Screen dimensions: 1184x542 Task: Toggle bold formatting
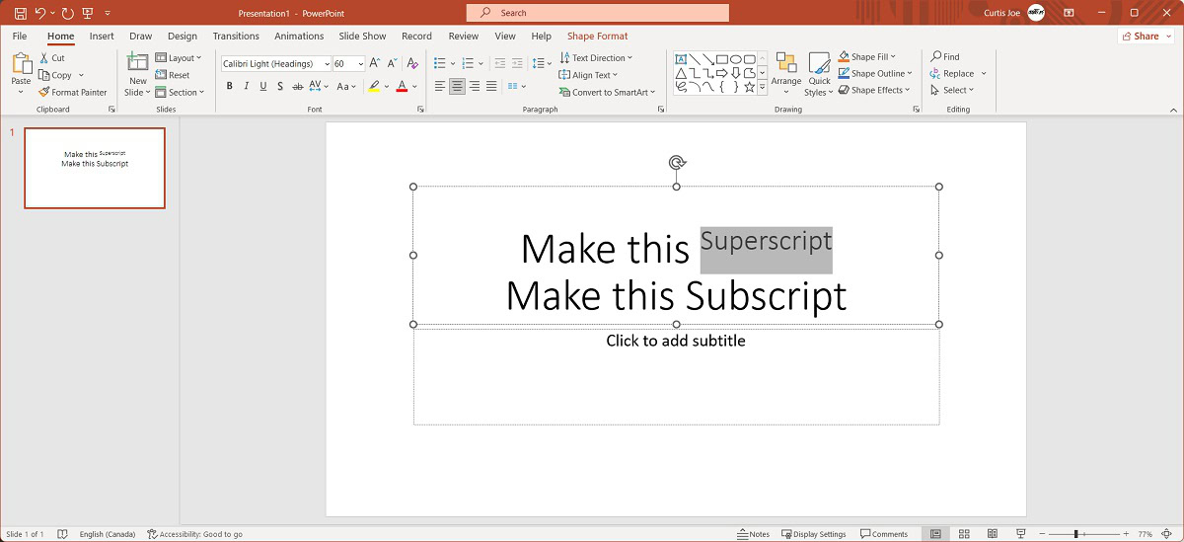pos(230,87)
